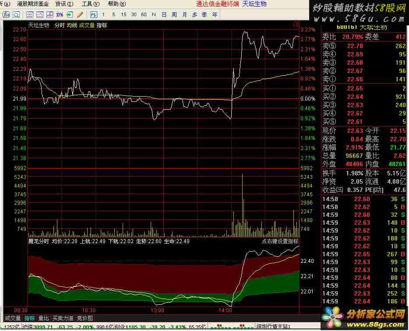Click the f(x) formula toolbar icon

coord(6,14)
